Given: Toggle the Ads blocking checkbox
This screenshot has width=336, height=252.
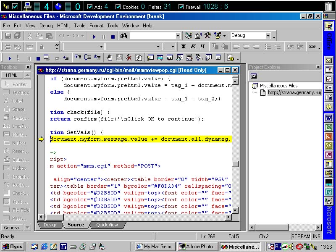Looking at the screenshot, I should (x=90, y=7).
